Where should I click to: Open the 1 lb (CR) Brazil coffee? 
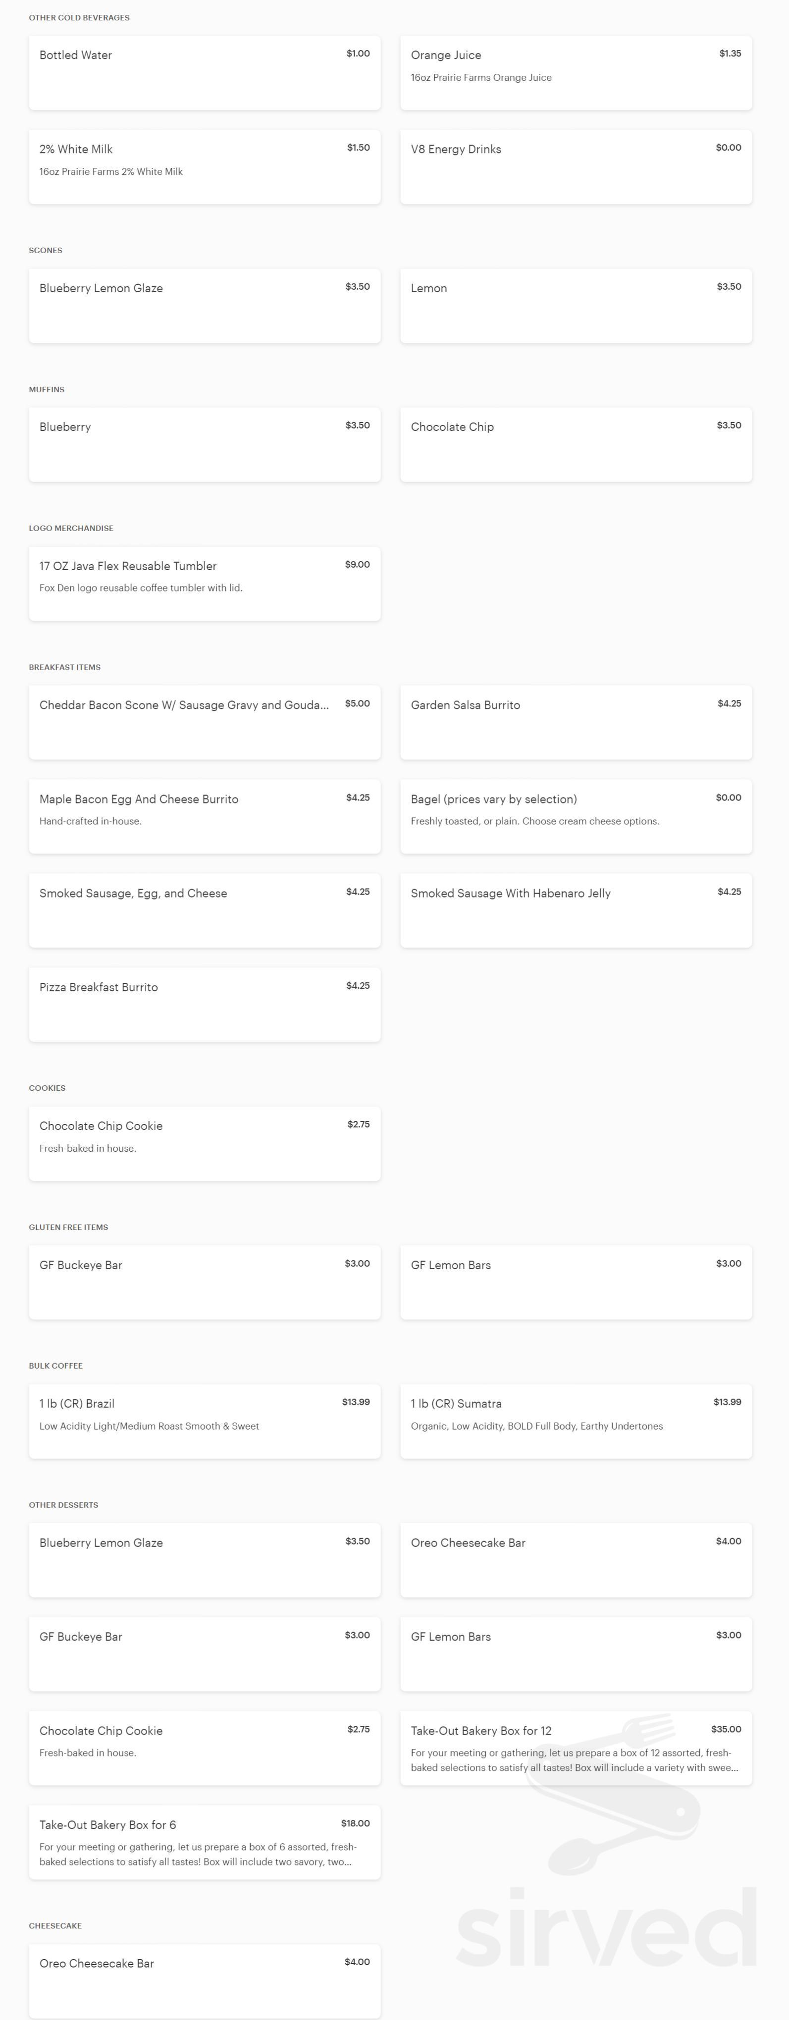[205, 1421]
